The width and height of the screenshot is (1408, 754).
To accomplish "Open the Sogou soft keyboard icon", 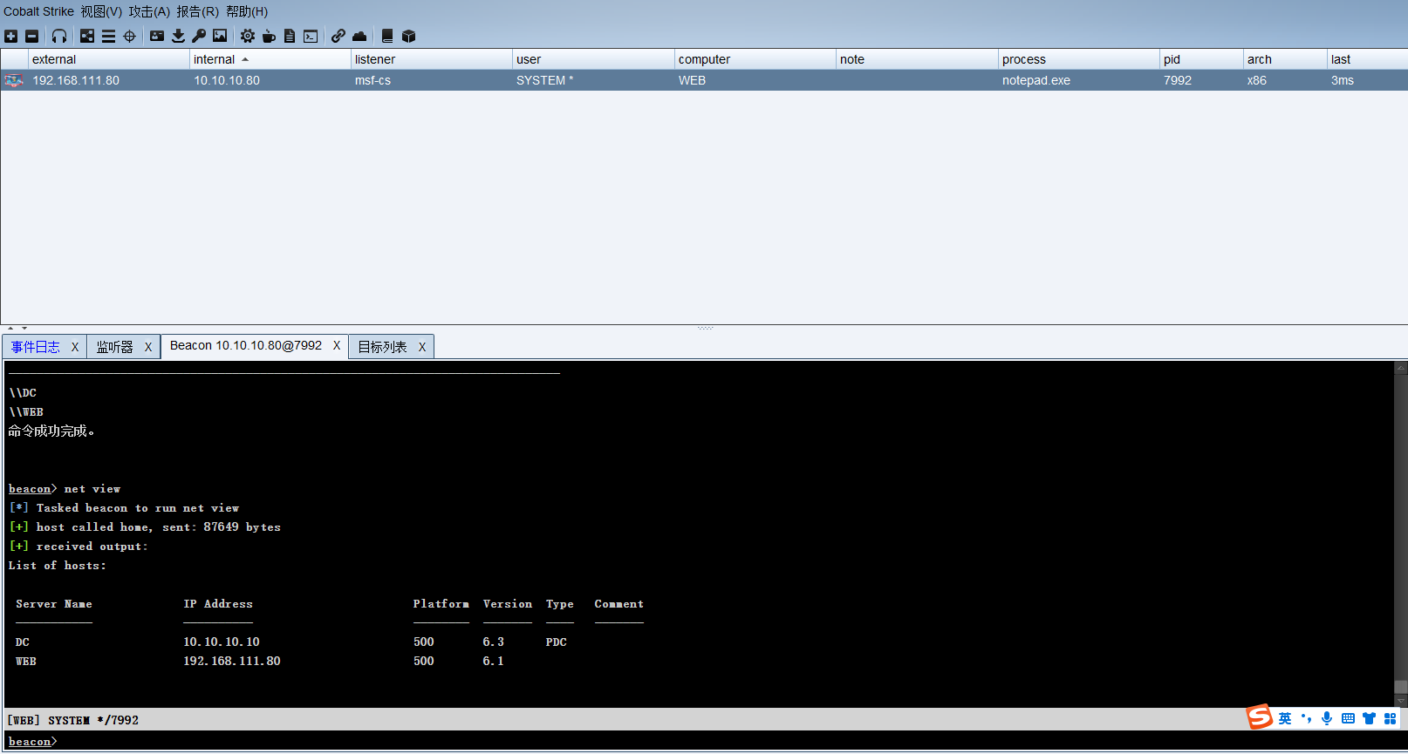I will pos(1348,718).
